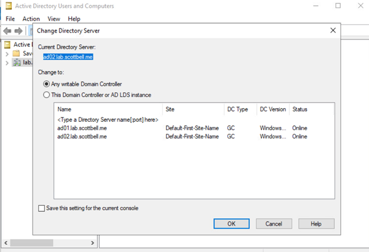The width and height of the screenshot is (369, 252).
Task: Select ad01.lab.scottbell.me in server list
Action: [82, 128]
